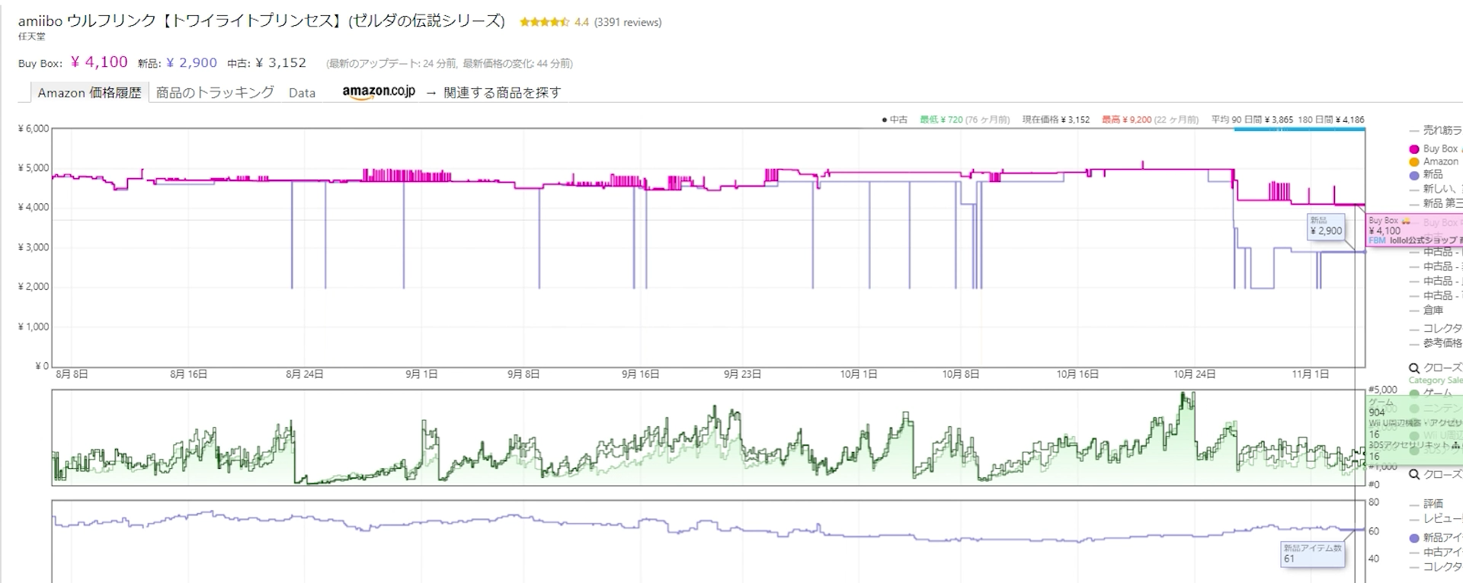Viewport: 1463px width, 583px height.
Task: Enable the 評価 rating legend series
Action: click(1433, 503)
